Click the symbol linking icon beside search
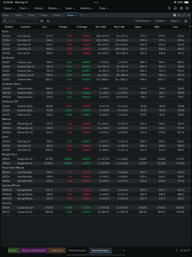 coord(42,21)
